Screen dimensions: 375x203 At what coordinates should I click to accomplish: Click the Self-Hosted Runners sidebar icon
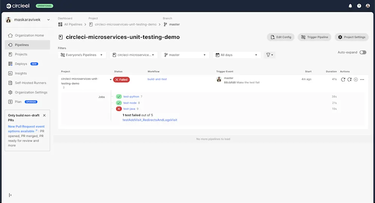point(10,83)
